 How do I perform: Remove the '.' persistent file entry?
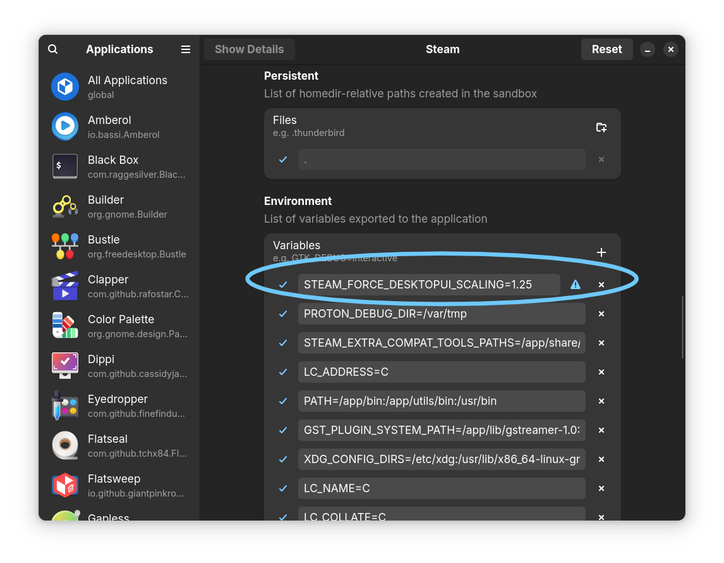pos(601,159)
